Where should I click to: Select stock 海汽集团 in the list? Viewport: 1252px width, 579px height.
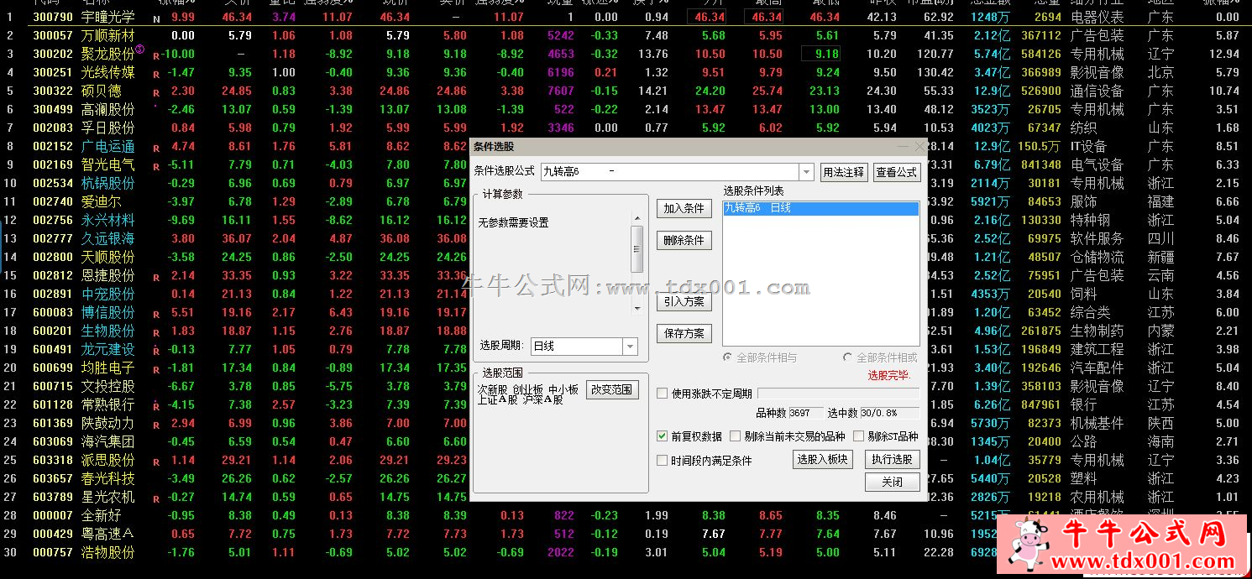click(x=107, y=441)
